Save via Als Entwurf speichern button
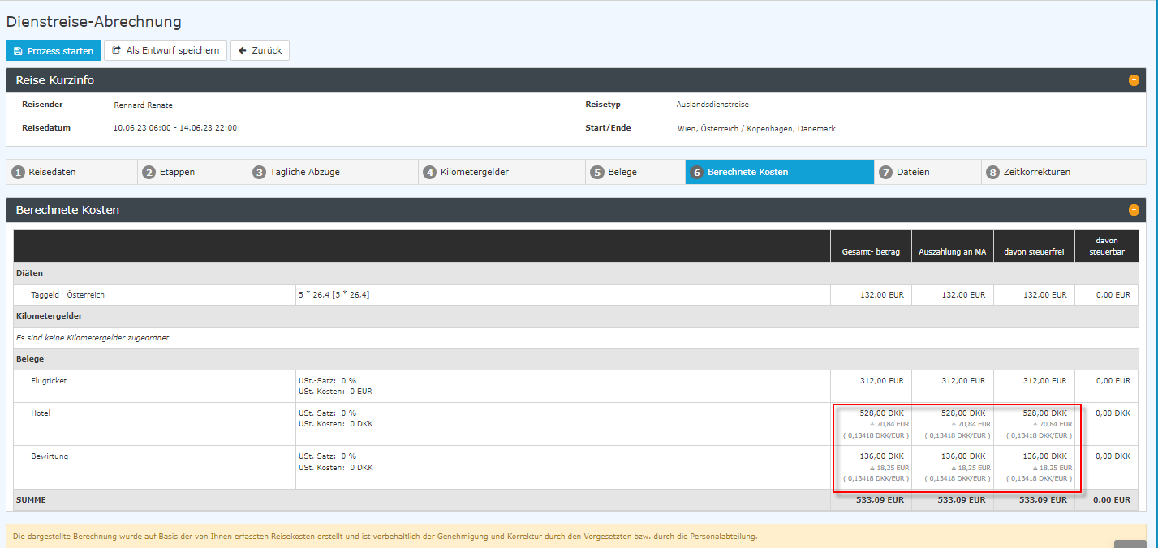The width and height of the screenshot is (1158, 548). click(x=166, y=50)
